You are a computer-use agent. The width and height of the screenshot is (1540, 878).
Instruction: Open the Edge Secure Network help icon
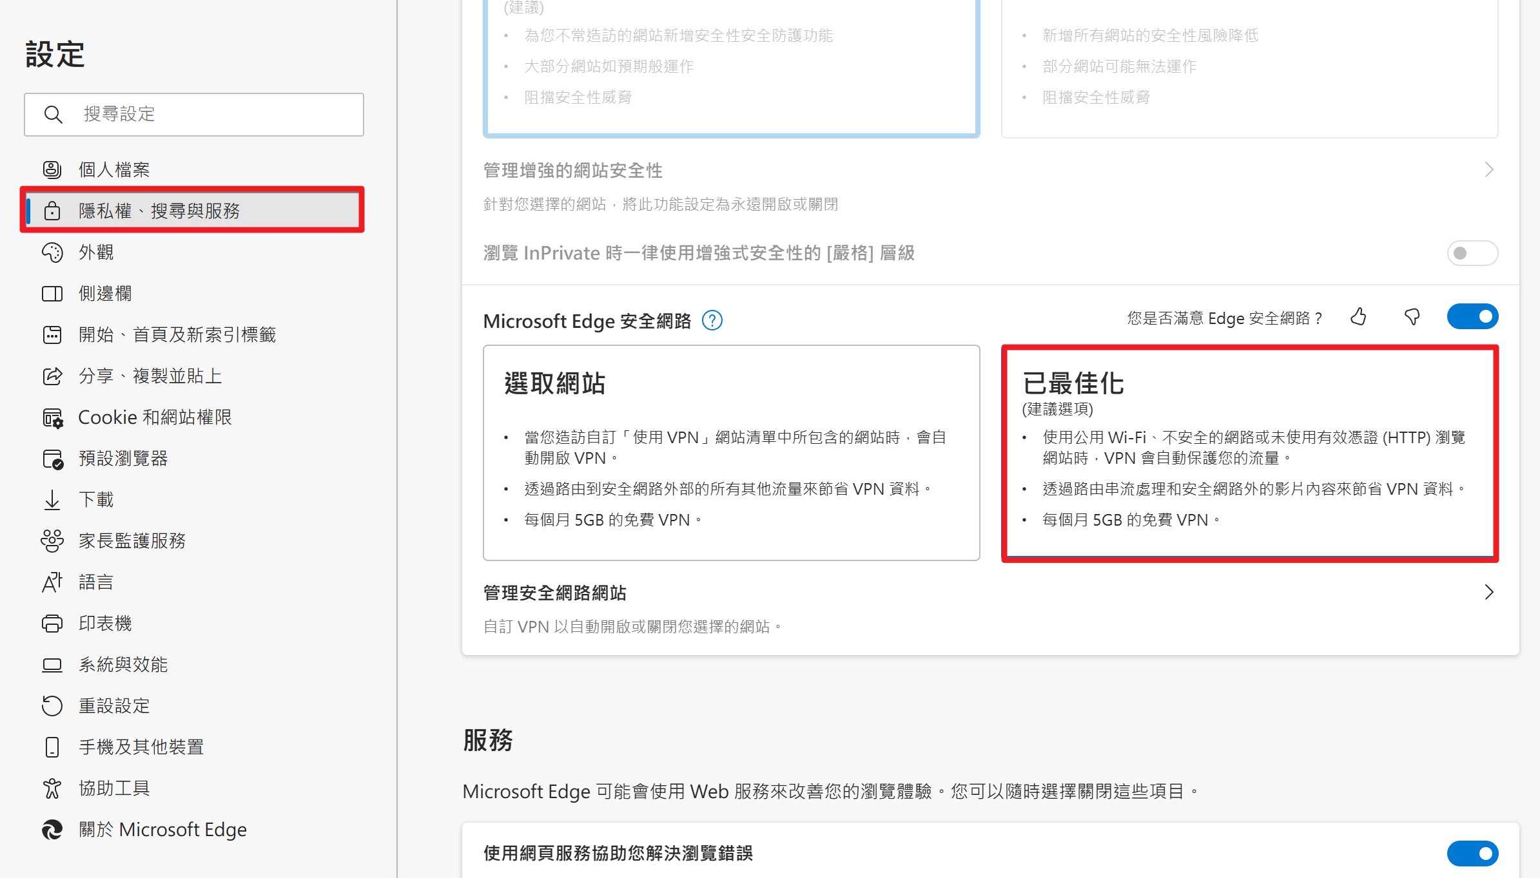point(712,320)
